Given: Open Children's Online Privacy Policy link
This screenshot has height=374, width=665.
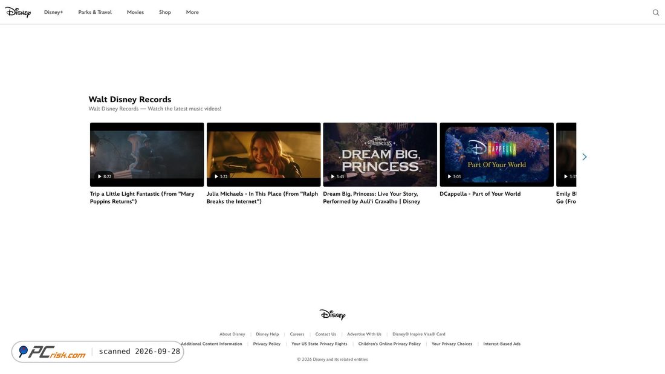Looking at the screenshot, I should (x=389, y=344).
